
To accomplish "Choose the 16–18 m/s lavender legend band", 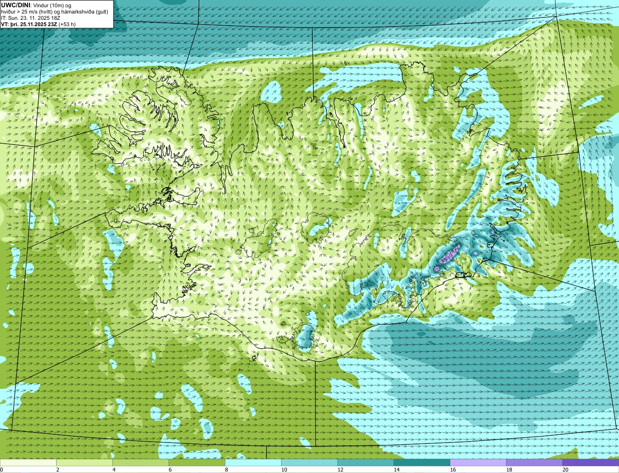I will pos(478,462).
